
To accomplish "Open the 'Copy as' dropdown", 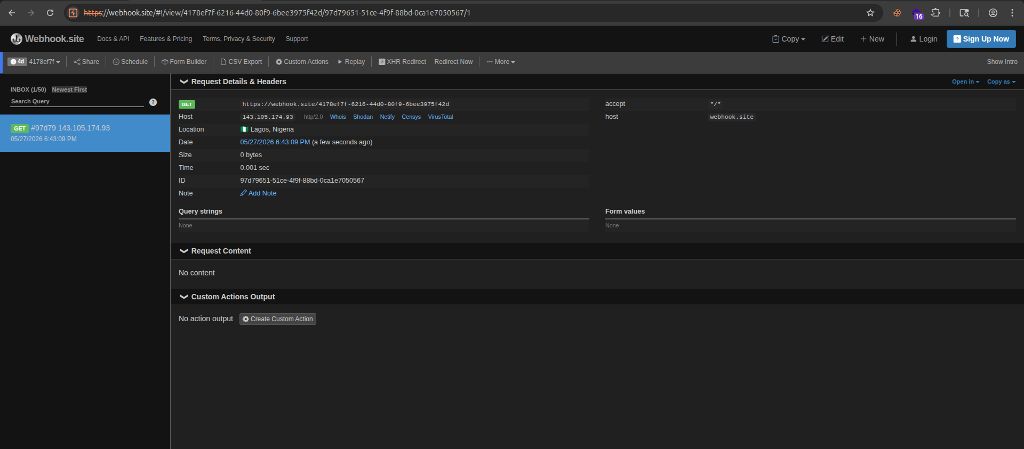I will pos(1001,81).
